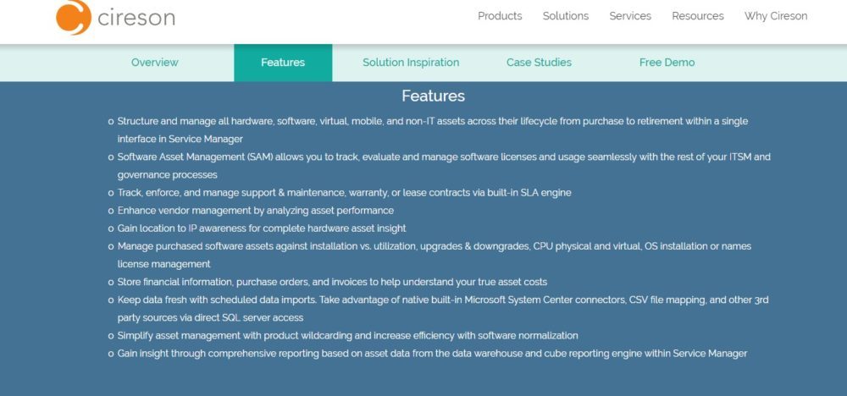
Task: Click the Gain location to IP awareness text
Action: [x=261, y=228]
